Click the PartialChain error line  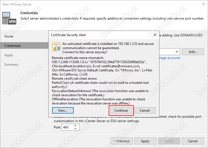click(100, 85)
